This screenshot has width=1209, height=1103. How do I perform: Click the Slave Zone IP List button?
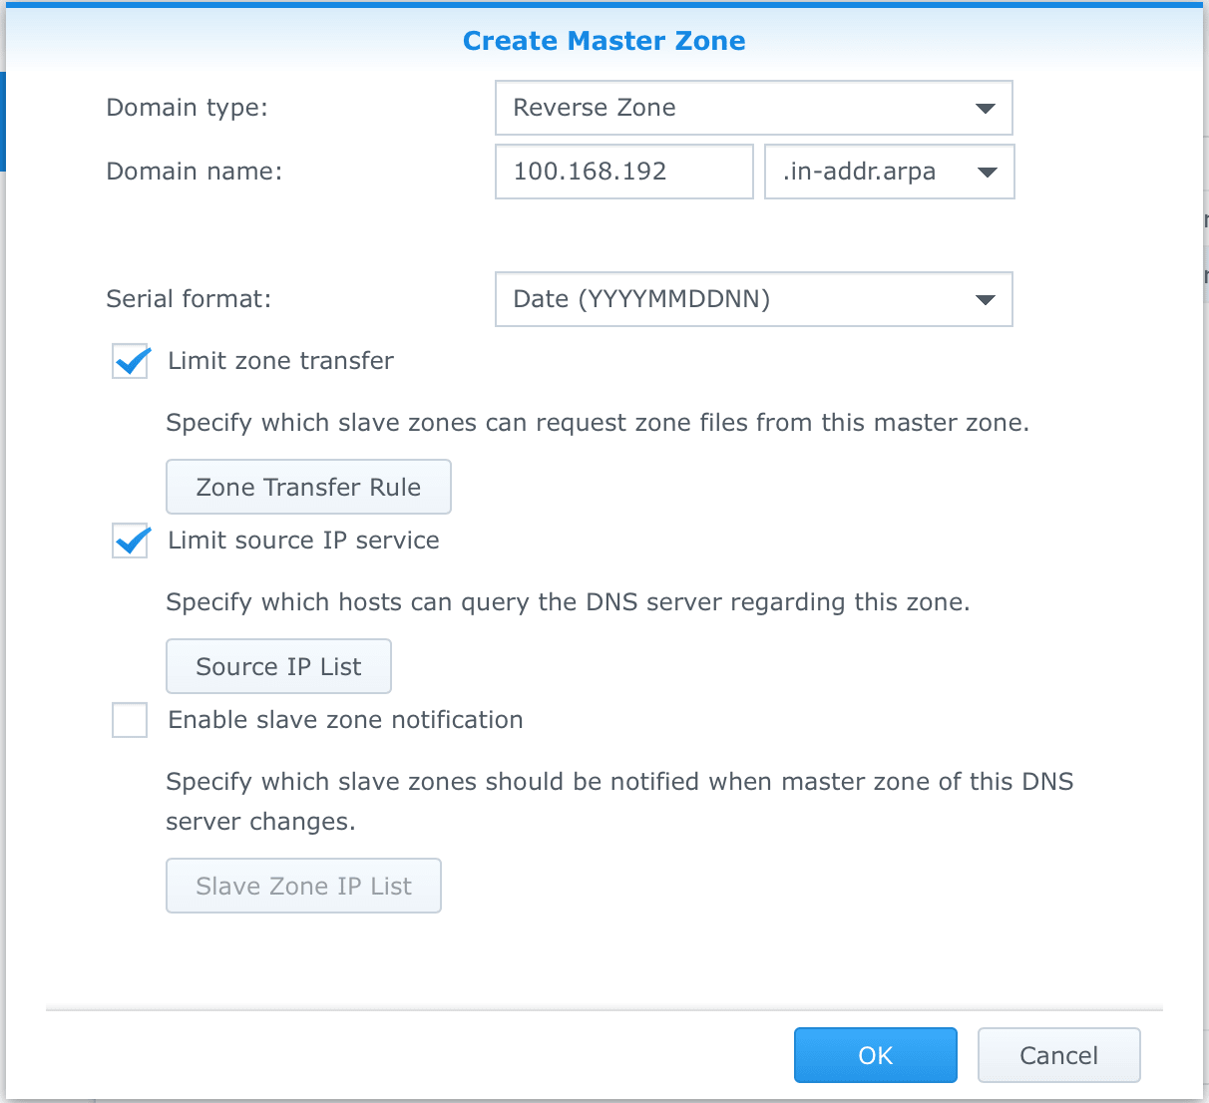click(x=303, y=886)
